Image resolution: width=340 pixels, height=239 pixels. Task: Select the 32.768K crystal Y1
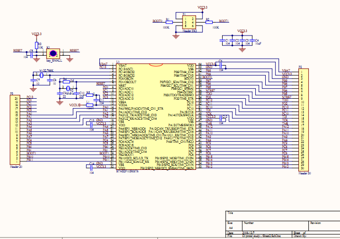click(42, 75)
